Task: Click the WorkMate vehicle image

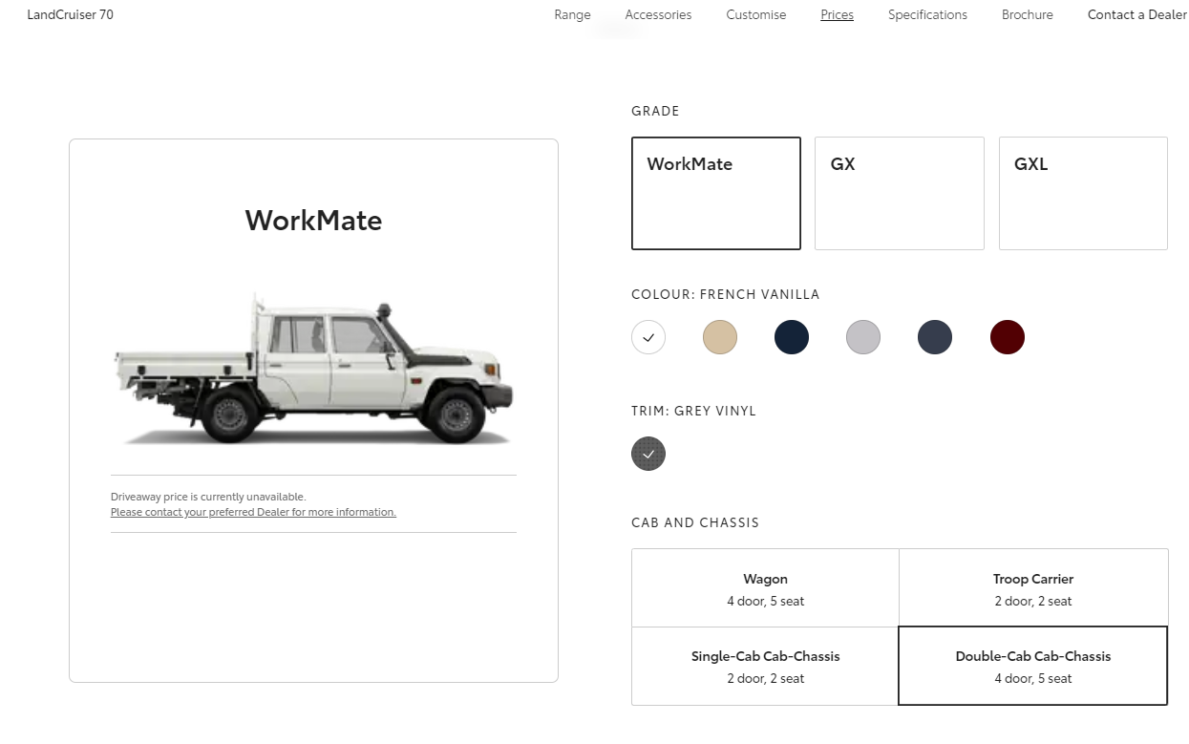Action: coord(313,371)
